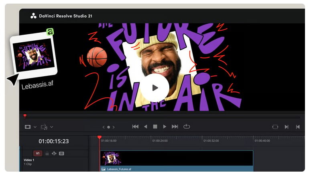Screen dimensions: 311x176
Task: Click the large play button on the preview
Action: pyautogui.click(x=155, y=88)
